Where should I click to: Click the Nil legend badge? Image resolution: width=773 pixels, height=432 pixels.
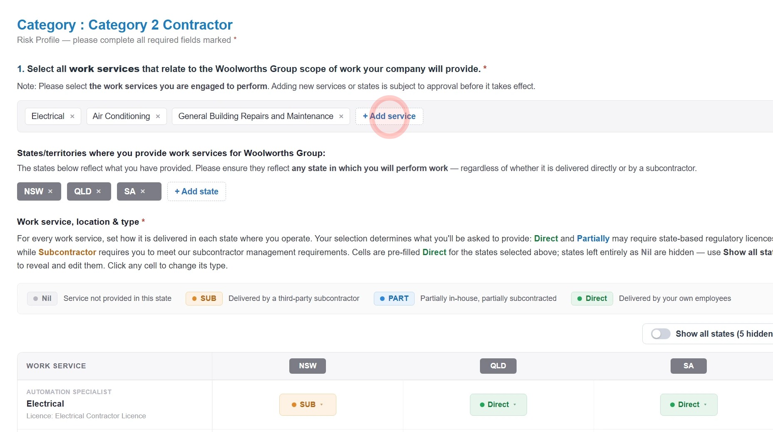click(x=42, y=298)
